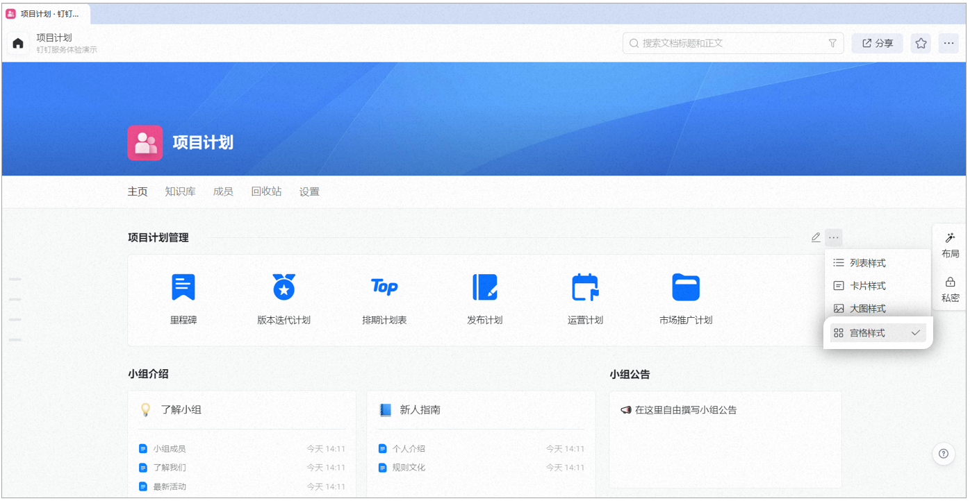This screenshot has height=501, width=970.
Task: Open the 运营计划 calendar icon
Action: click(585, 287)
